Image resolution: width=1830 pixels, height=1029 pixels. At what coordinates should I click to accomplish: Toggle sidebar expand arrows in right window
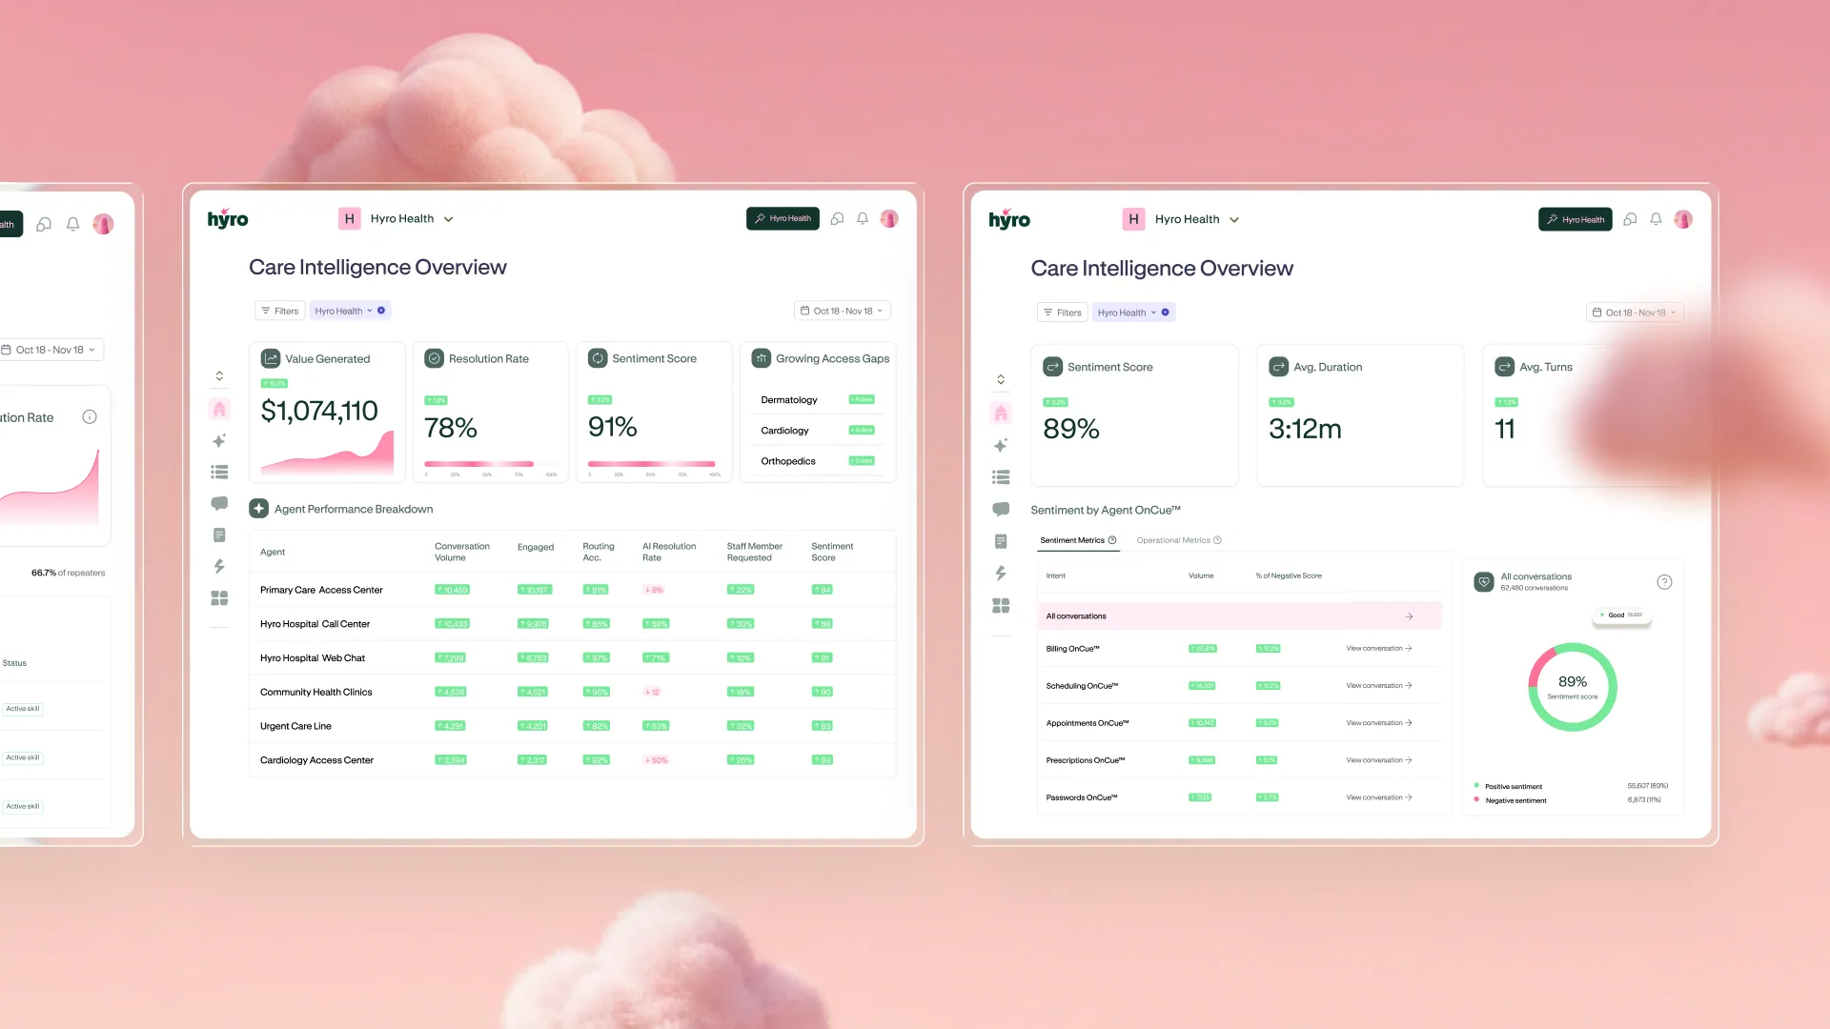(x=1001, y=379)
